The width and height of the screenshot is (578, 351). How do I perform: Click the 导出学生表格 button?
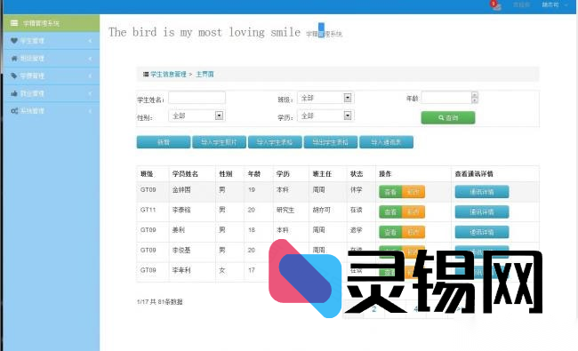[330, 142]
